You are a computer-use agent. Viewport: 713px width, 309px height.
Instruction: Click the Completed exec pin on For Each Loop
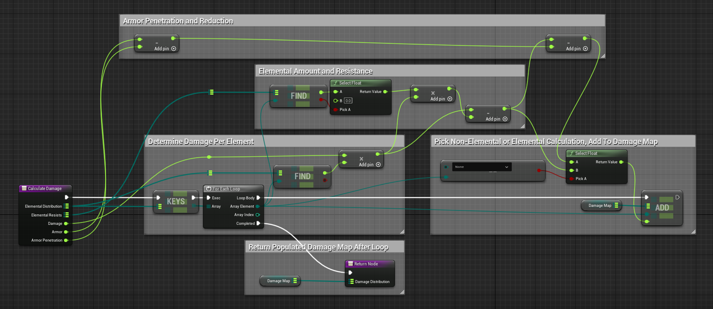[x=258, y=224]
